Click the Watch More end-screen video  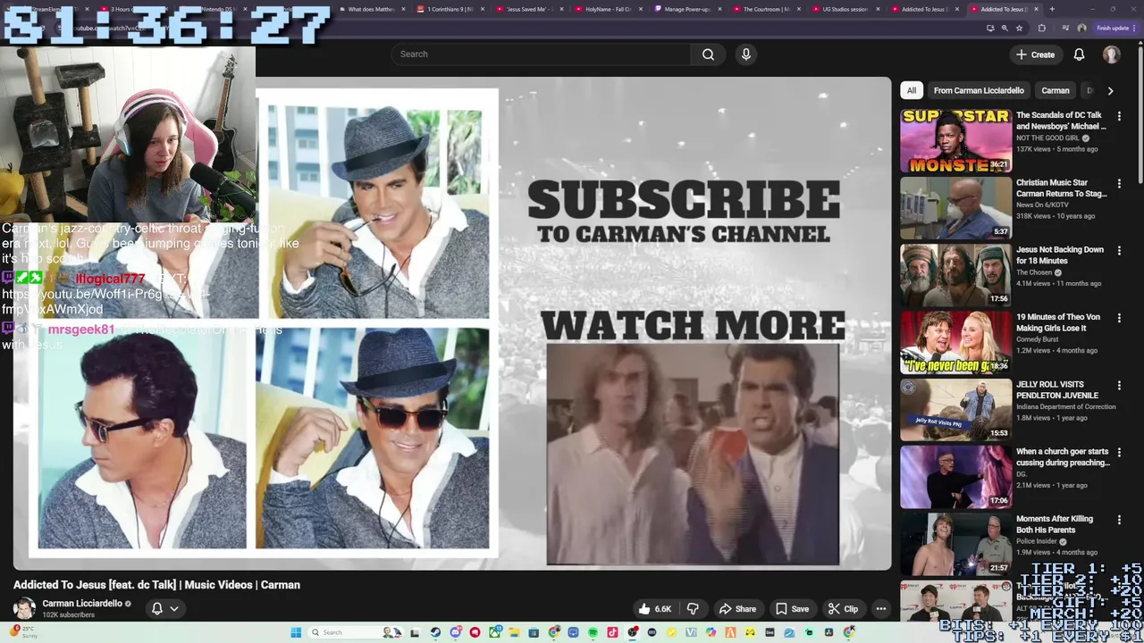(693, 454)
